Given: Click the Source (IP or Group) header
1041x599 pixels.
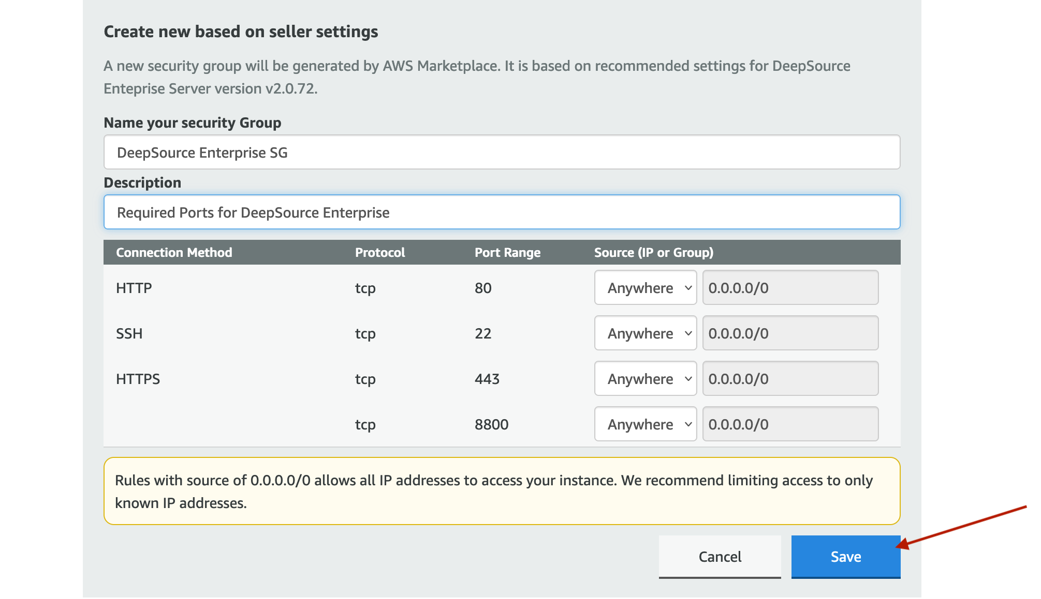Looking at the screenshot, I should click(653, 253).
